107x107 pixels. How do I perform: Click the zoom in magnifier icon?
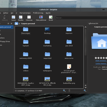(x=85, y=91)
